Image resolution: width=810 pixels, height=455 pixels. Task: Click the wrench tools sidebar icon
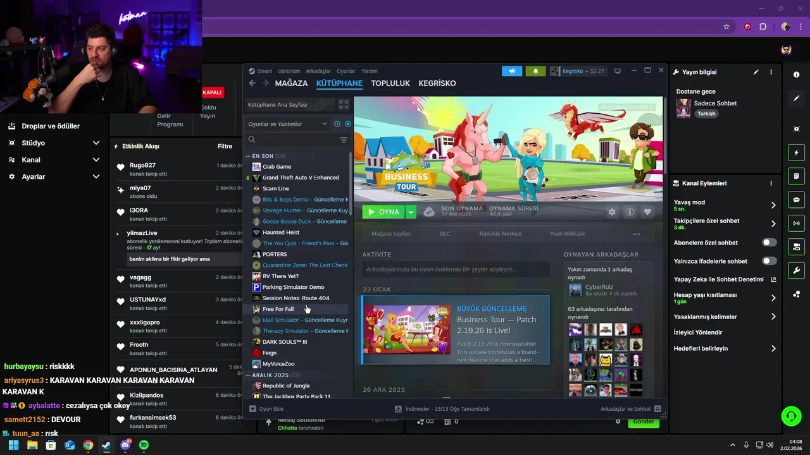pos(796,270)
